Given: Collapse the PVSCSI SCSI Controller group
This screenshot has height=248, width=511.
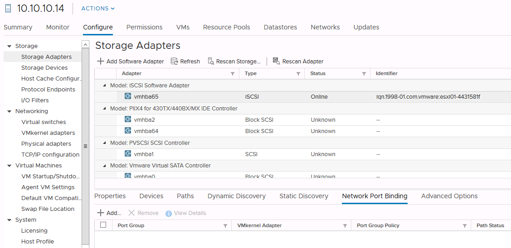Looking at the screenshot, I should [x=105, y=143].
